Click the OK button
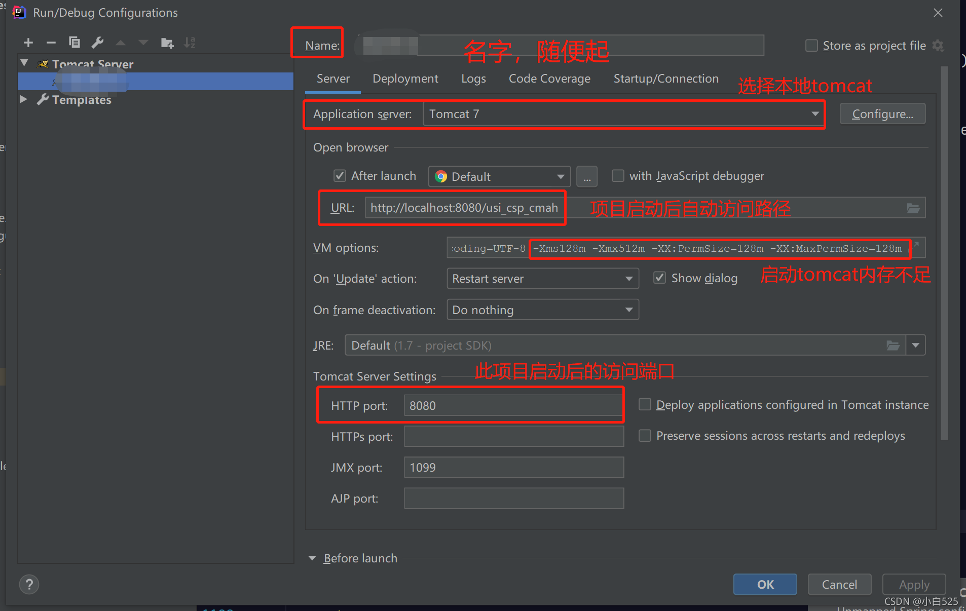Image resolution: width=966 pixels, height=611 pixels. (765, 585)
